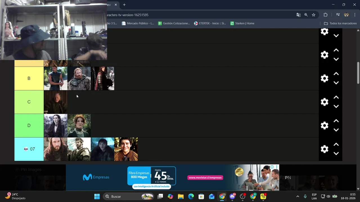The image size is (360, 202).
Task: Select bearded red-haired character in tier B
Action: 79,78
